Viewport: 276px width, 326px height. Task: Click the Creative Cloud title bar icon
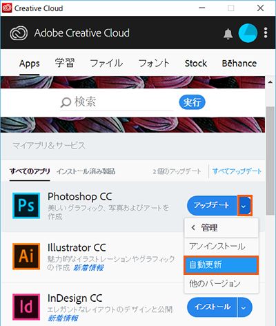pyautogui.click(x=7, y=8)
